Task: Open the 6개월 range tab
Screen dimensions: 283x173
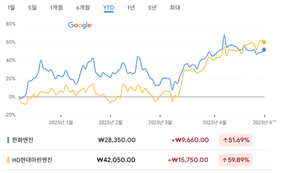Action: coord(83,8)
